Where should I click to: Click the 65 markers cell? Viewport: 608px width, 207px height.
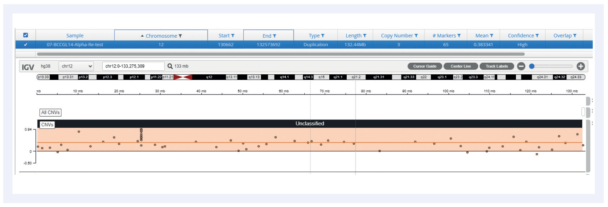coord(446,45)
